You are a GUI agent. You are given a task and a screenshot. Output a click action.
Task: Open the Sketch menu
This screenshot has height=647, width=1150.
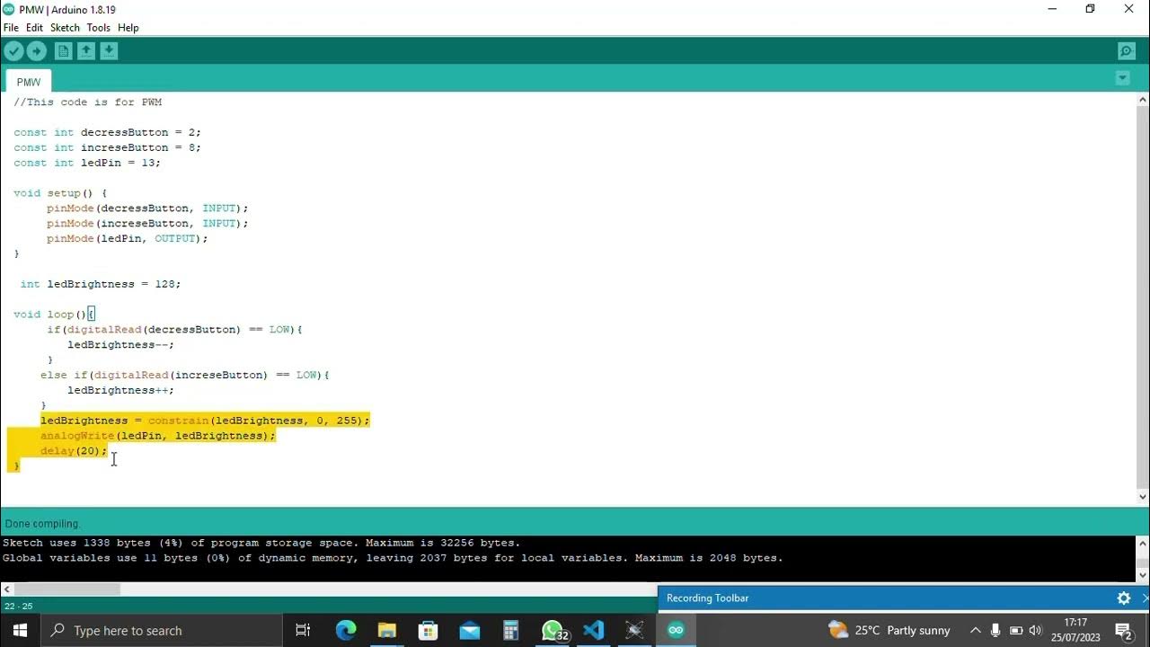pyautogui.click(x=65, y=28)
